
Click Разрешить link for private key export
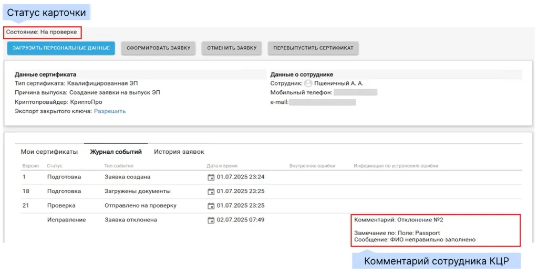click(110, 111)
